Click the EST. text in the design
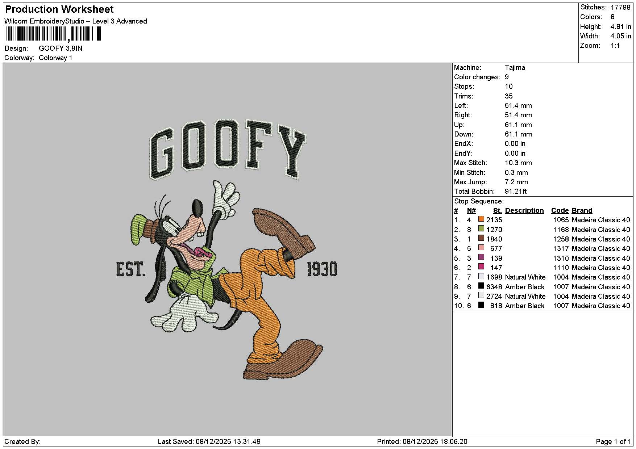The height and width of the screenshot is (449, 636). tap(131, 269)
